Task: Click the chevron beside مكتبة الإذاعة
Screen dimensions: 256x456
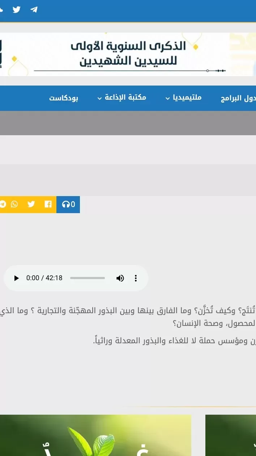Action: point(99,99)
